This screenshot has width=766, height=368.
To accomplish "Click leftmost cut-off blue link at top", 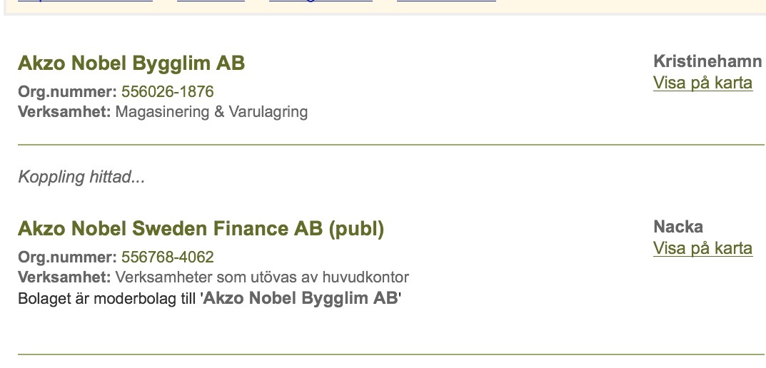I will [85, 1].
